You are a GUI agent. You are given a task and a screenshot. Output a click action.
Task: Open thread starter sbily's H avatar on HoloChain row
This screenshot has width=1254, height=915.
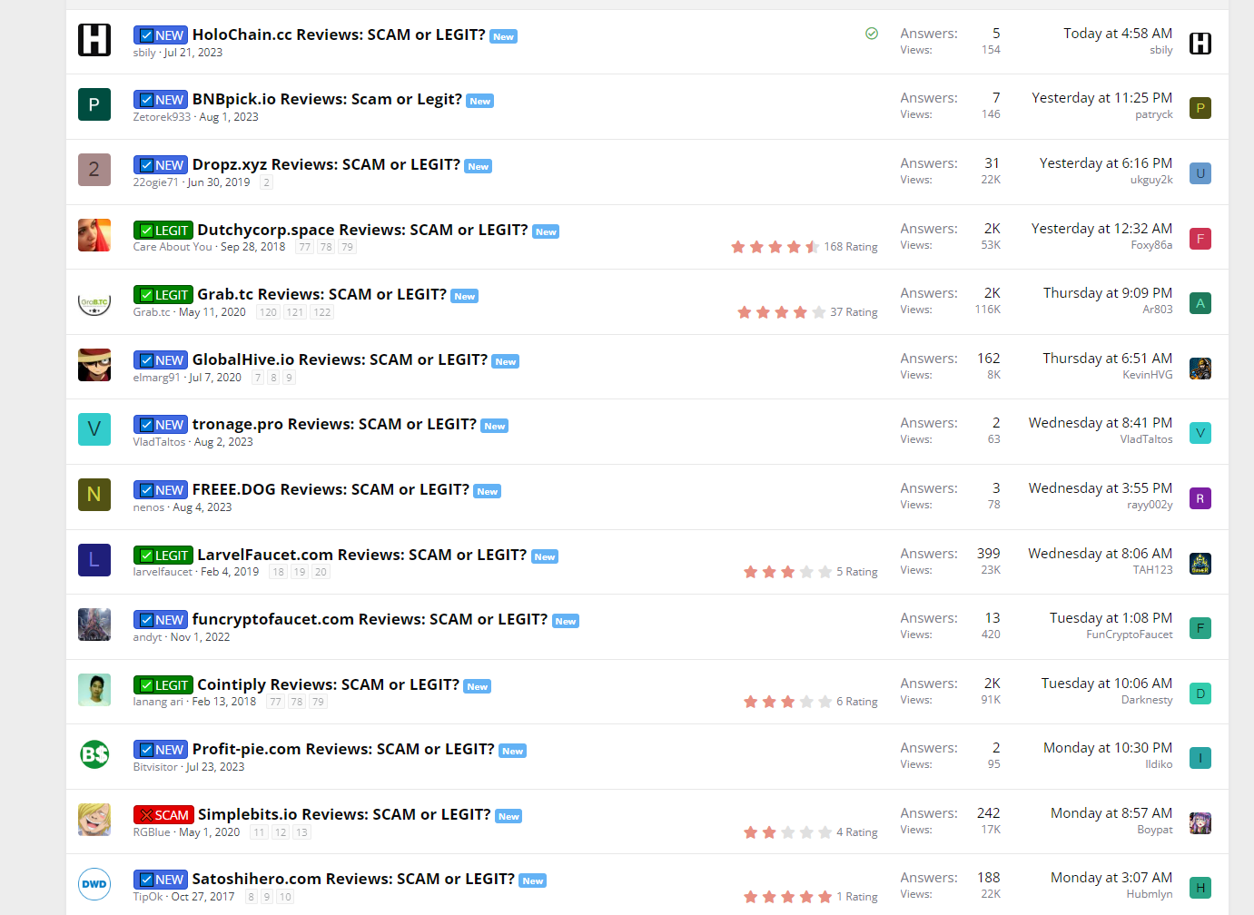[x=94, y=40]
